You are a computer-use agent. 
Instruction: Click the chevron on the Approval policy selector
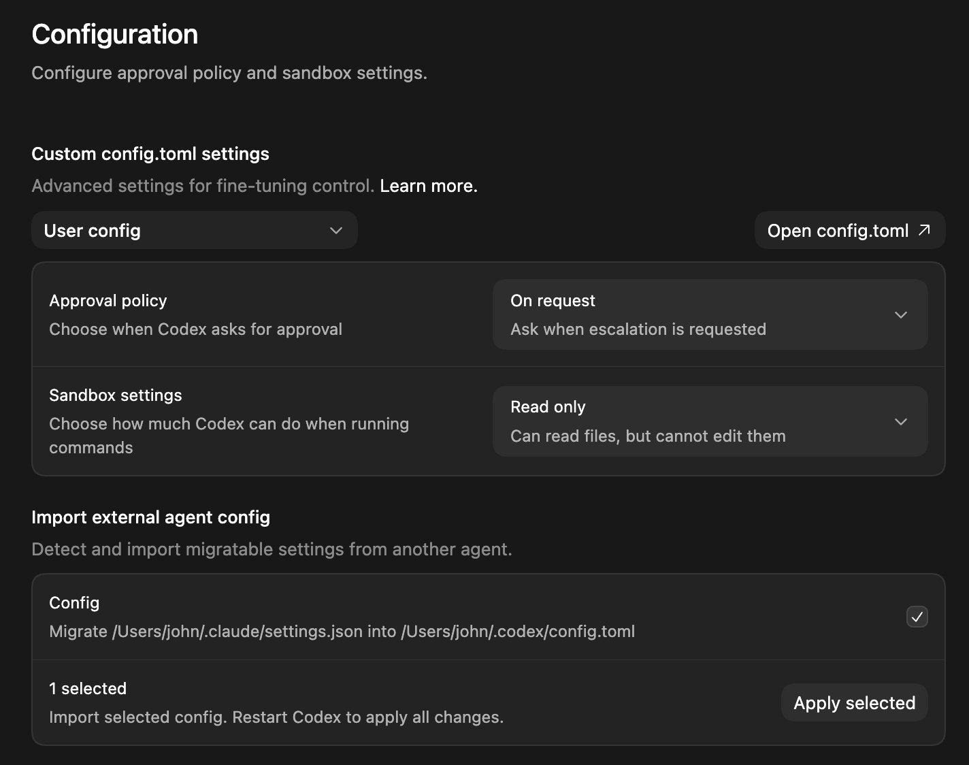900,315
